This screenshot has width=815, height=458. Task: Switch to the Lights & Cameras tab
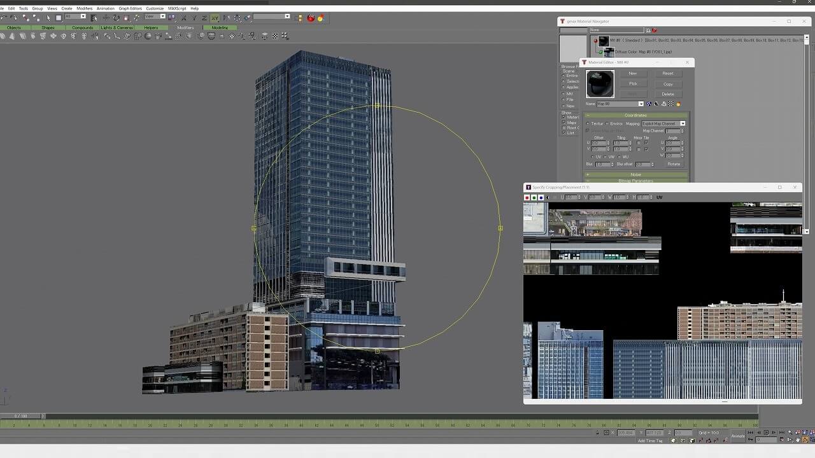pos(117,28)
